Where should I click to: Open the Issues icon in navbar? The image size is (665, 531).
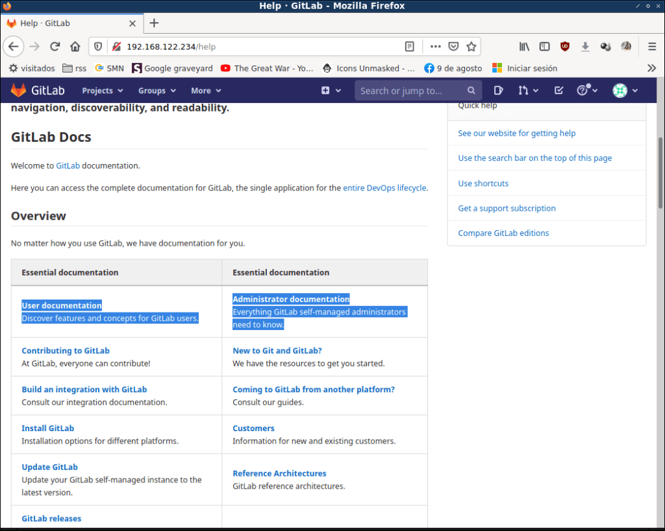pyautogui.click(x=498, y=90)
